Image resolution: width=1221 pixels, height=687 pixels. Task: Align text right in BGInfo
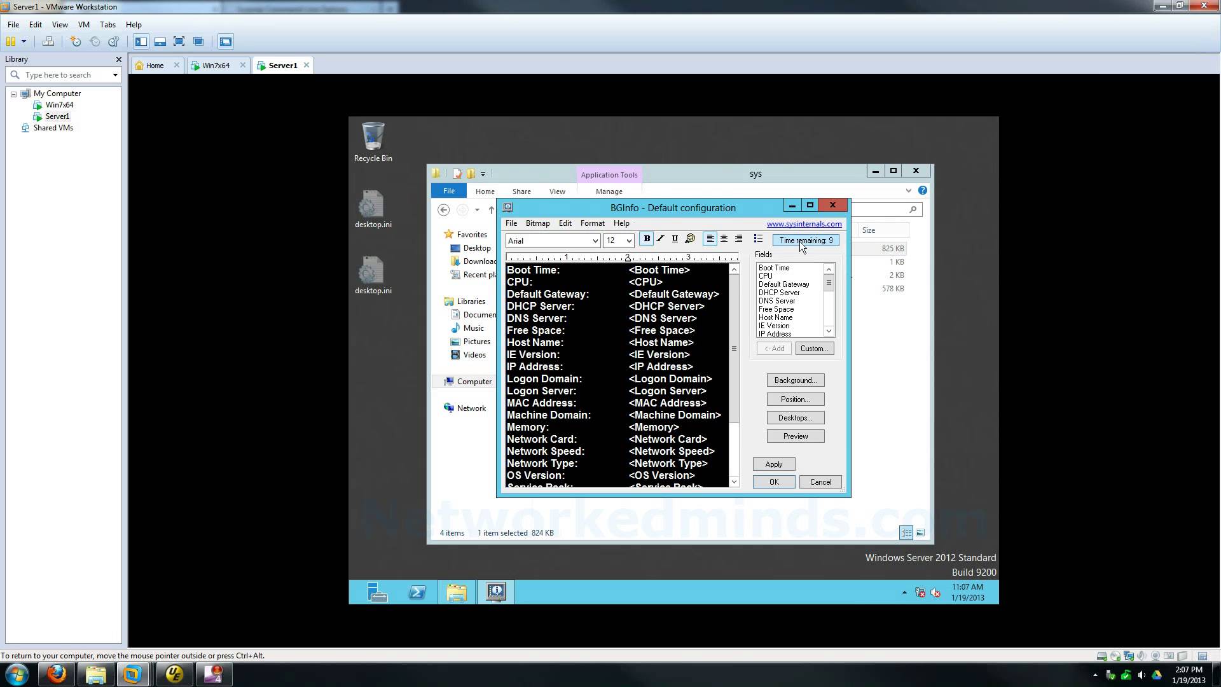[738, 239]
